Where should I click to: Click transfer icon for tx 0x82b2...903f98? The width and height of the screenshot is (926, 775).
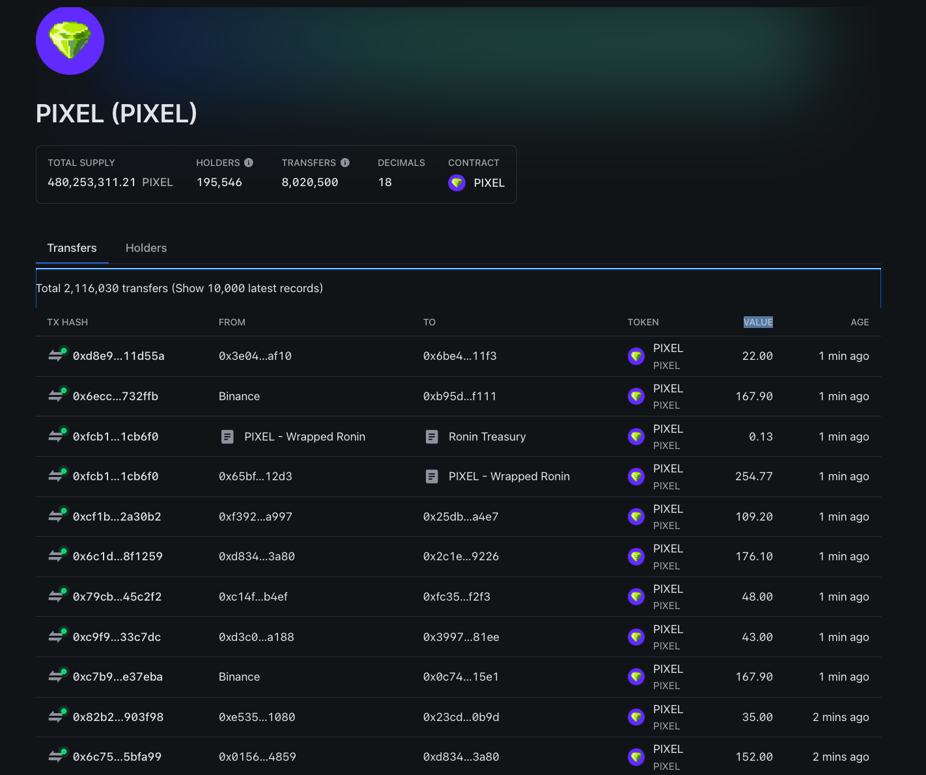pyautogui.click(x=58, y=716)
